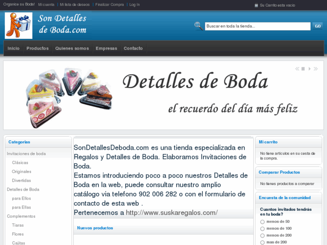The width and height of the screenshot is (327, 245).
Task: Select the 'menos de 50' poll option
Action: click(x=262, y=222)
